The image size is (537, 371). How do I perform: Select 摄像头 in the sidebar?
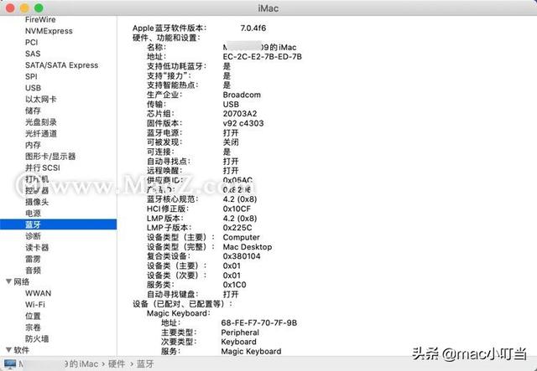[37, 202]
